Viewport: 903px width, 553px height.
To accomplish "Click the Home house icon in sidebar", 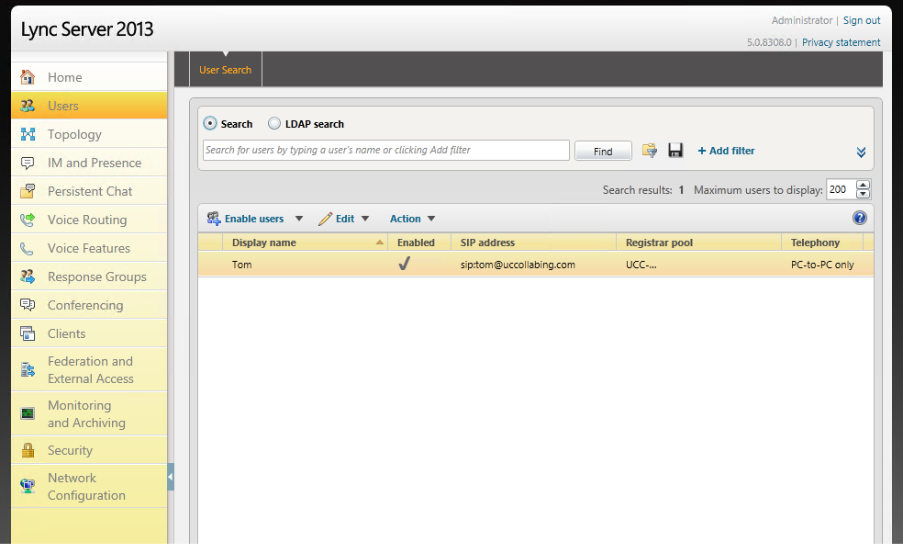I will [x=27, y=77].
